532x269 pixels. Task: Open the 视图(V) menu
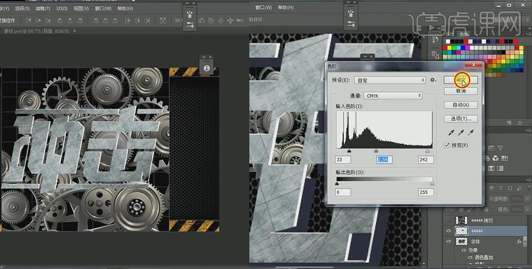[81, 9]
